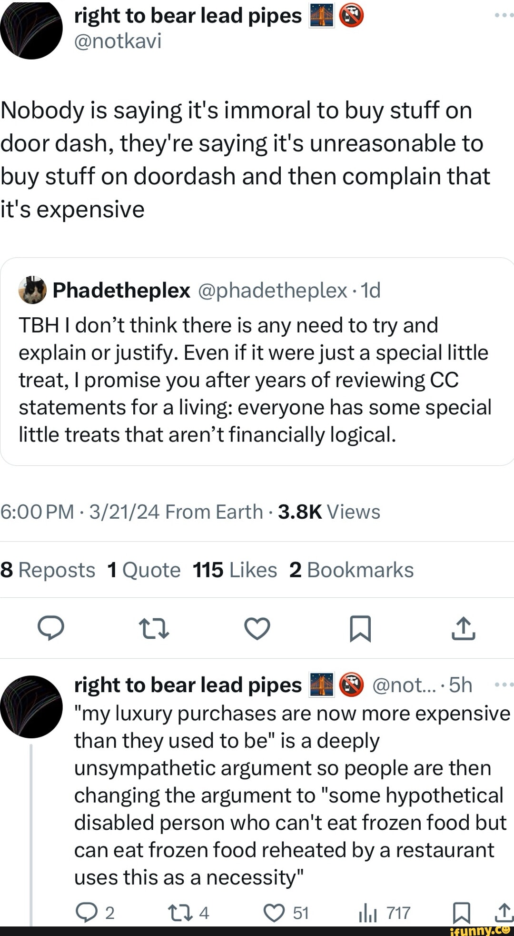Image resolution: width=514 pixels, height=936 pixels.
Task: View the 8 Reposts list
Action: pos(48,570)
